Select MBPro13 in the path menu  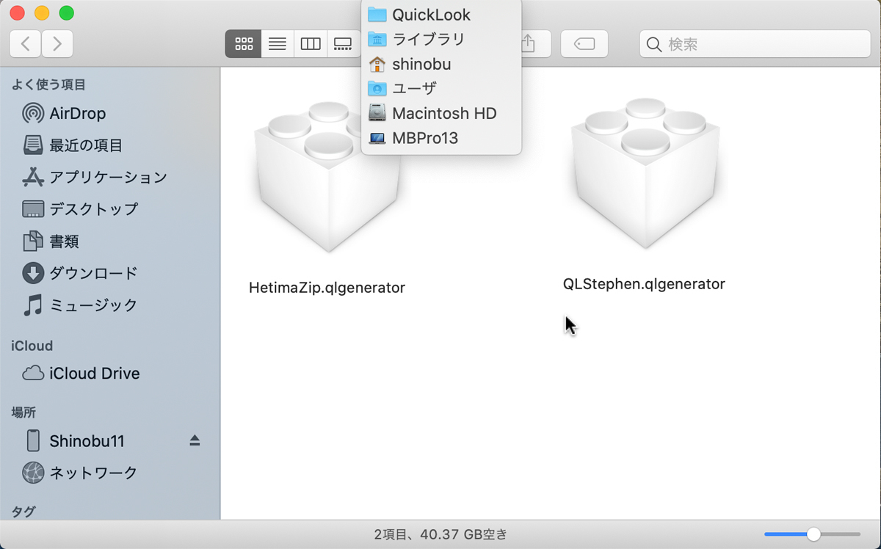pyautogui.click(x=441, y=137)
